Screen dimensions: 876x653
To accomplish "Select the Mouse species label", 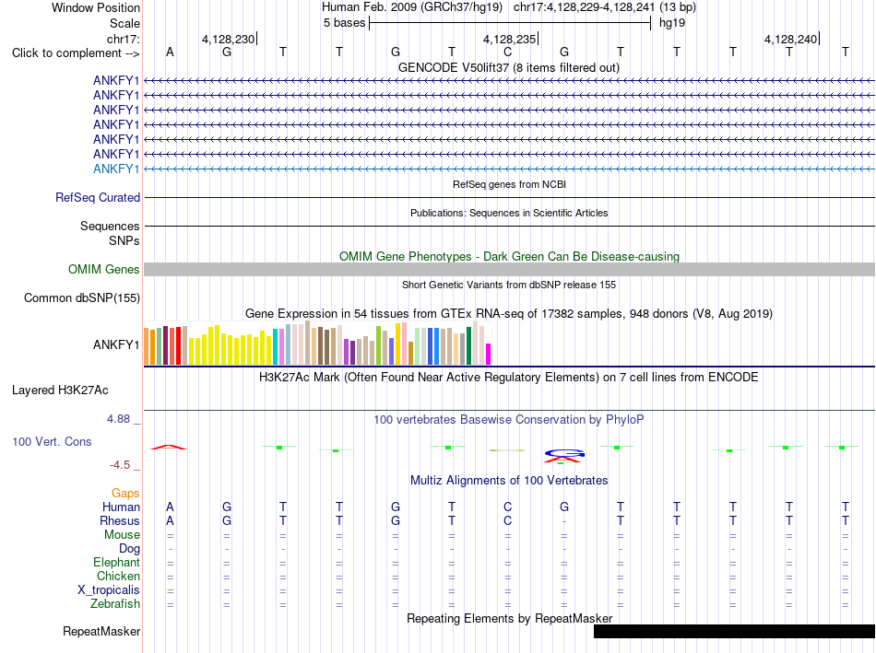I will point(122,535).
